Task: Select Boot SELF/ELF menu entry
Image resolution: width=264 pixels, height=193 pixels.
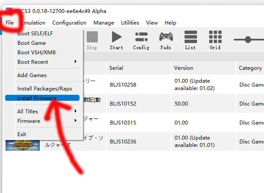Action: 42,34
